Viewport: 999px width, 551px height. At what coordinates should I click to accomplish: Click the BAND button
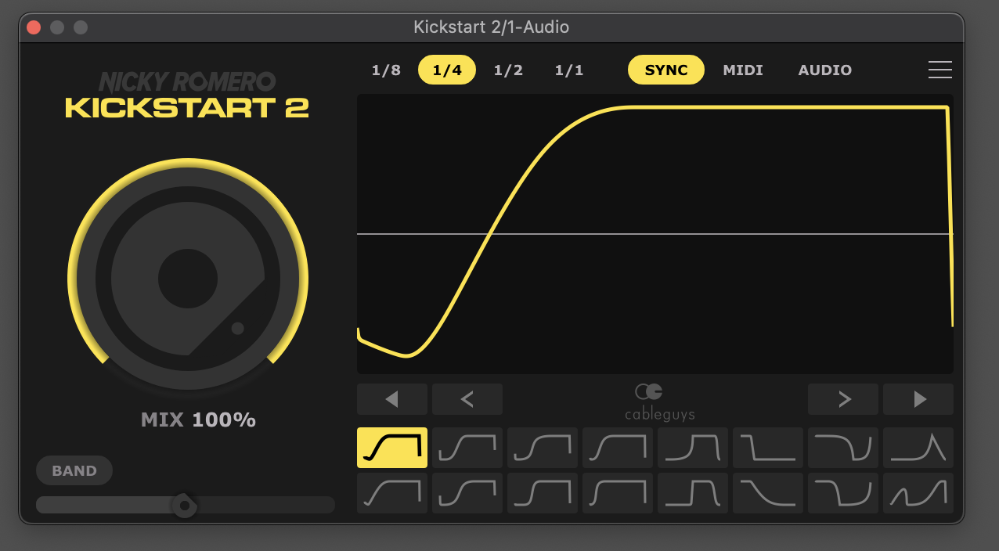tap(74, 471)
